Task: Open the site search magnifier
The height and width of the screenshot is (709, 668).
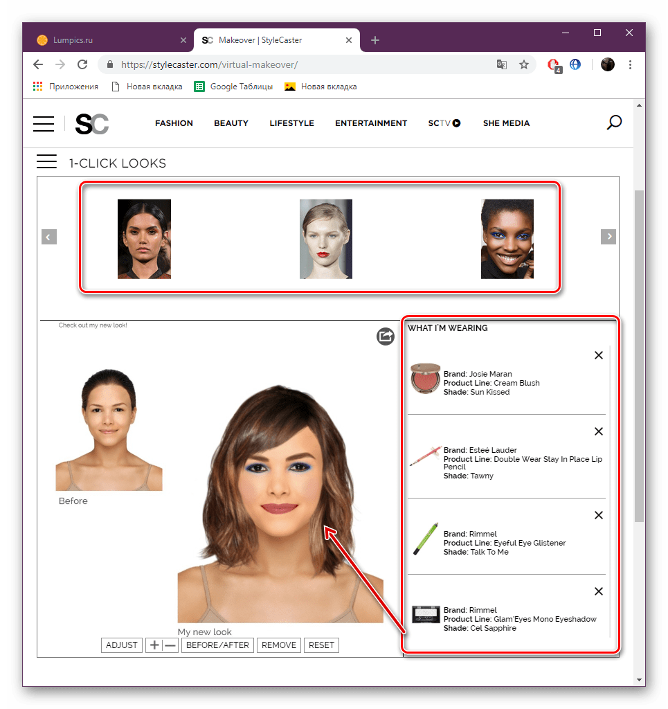Action: click(614, 123)
